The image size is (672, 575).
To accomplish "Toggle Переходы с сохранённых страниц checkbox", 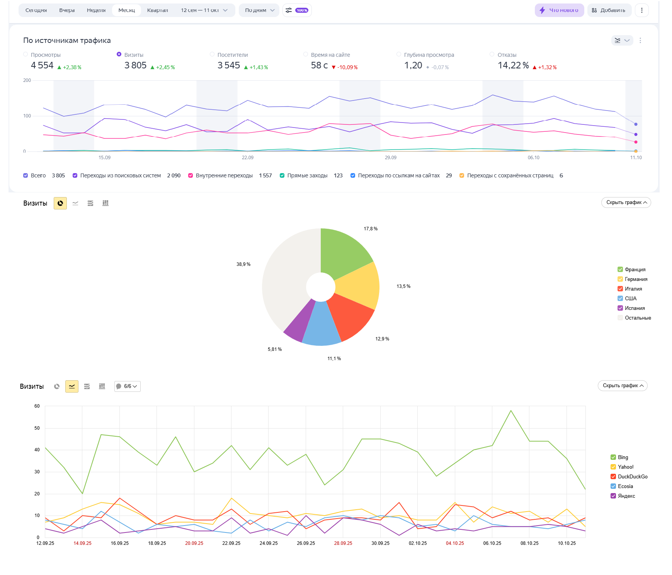I will [462, 175].
